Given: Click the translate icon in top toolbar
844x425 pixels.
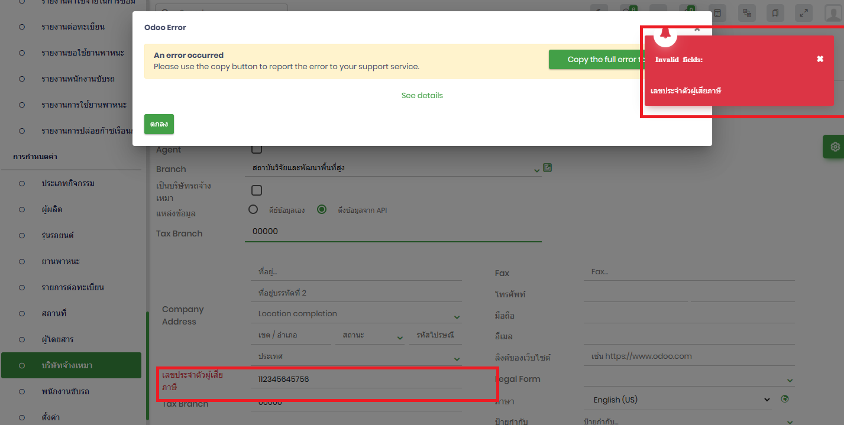Looking at the screenshot, I should point(746,12).
